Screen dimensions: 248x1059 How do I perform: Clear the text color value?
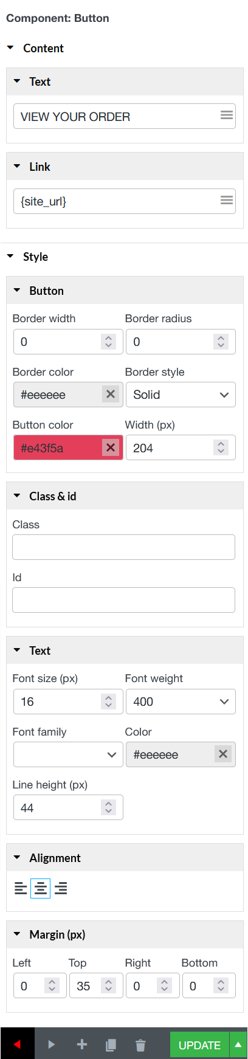tap(223, 754)
